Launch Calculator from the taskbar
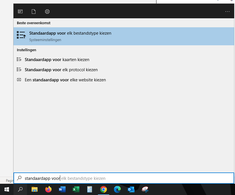The height and width of the screenshot is (195, 235). click(x=90, y=189)
